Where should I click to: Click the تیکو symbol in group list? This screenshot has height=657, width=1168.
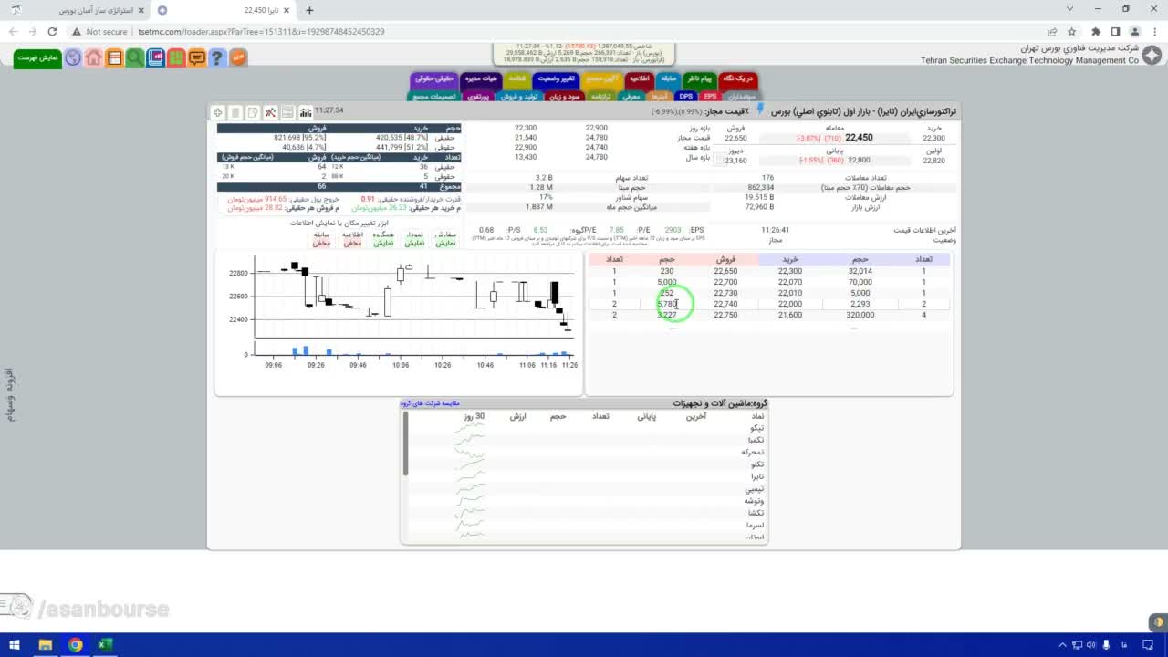[x=757, y=428]
